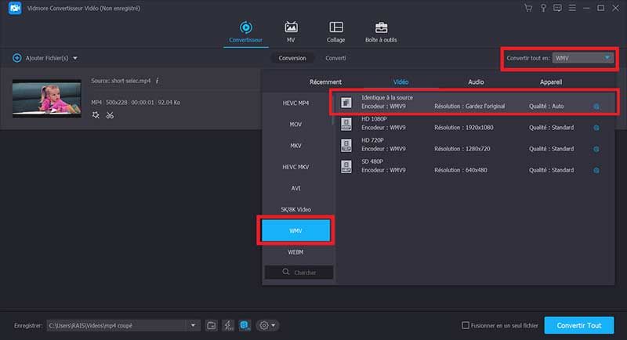The height and width of the screenshot is (340, 627).
Task: Click the format search magnifier icon
Action: point(285,272)
